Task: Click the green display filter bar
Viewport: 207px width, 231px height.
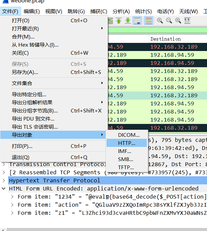Action: [157, 30]
